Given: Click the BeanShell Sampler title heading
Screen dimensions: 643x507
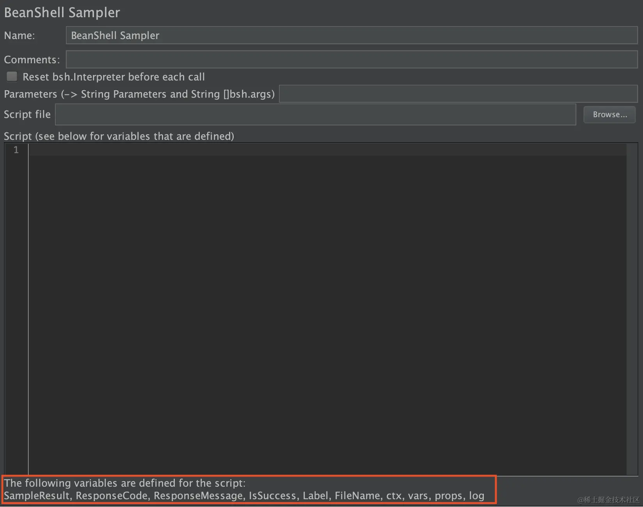Looking at the screenshot, I should (x=62, y=12).
